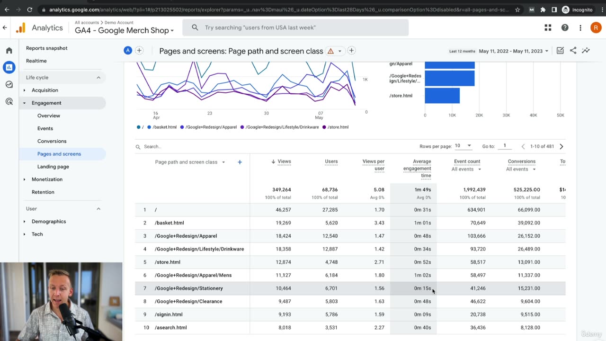Open the Conversions report
Viewport: 606px width, 341px height.
[x=52, y=142]
